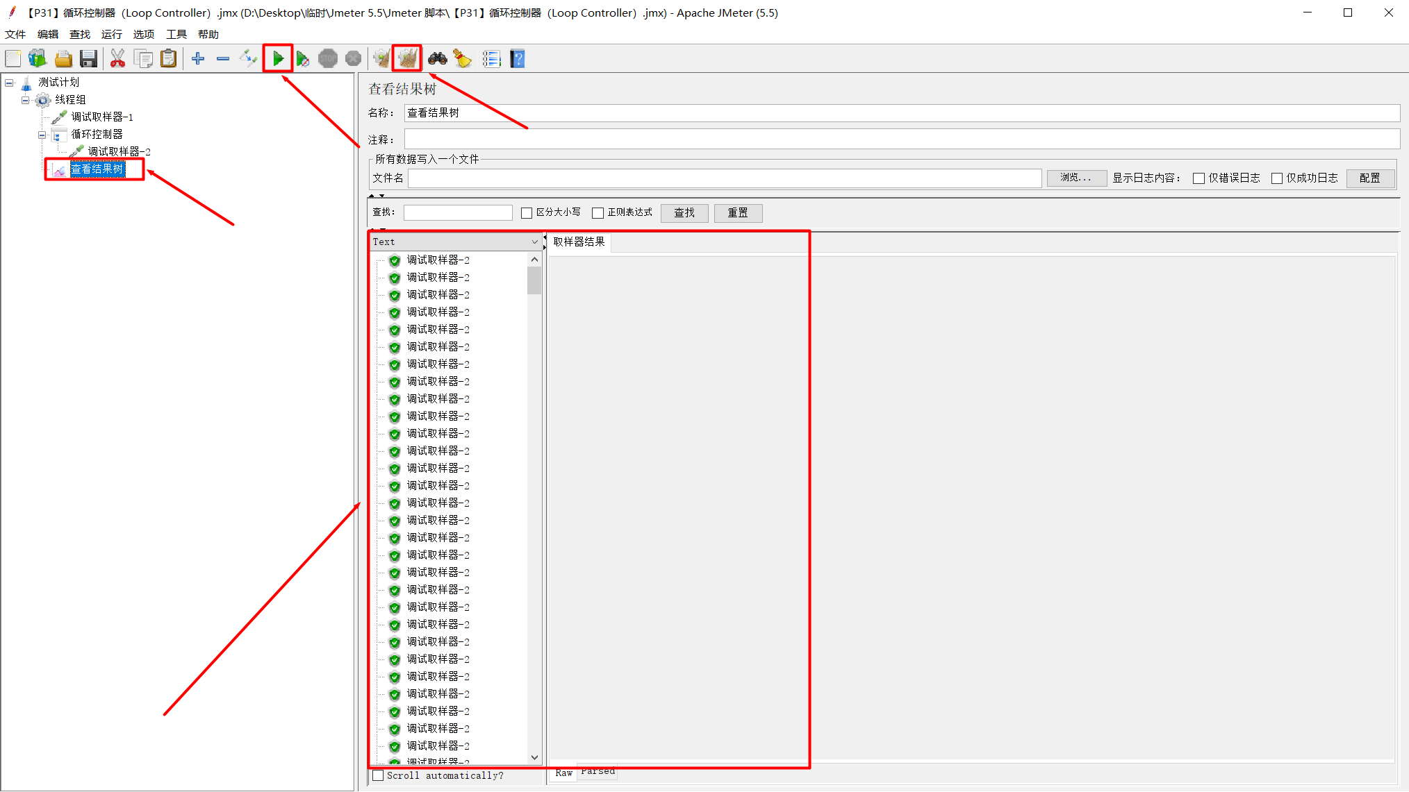Image resolution: width=1409 pixels, height=792 pixels.
Task: Save the test plan via floppy disk icon
Action: click(x=88, y=58)
